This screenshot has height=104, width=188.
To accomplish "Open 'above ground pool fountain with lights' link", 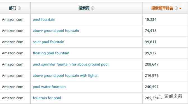I will pos(65,76).
